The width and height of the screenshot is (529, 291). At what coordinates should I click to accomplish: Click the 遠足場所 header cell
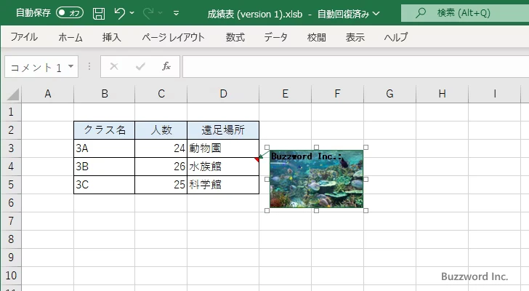223,130
